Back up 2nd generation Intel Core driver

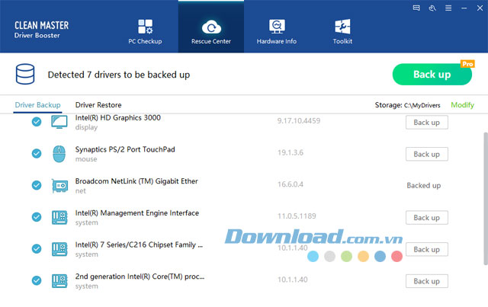pyautogui.click(x=427, y=281)
